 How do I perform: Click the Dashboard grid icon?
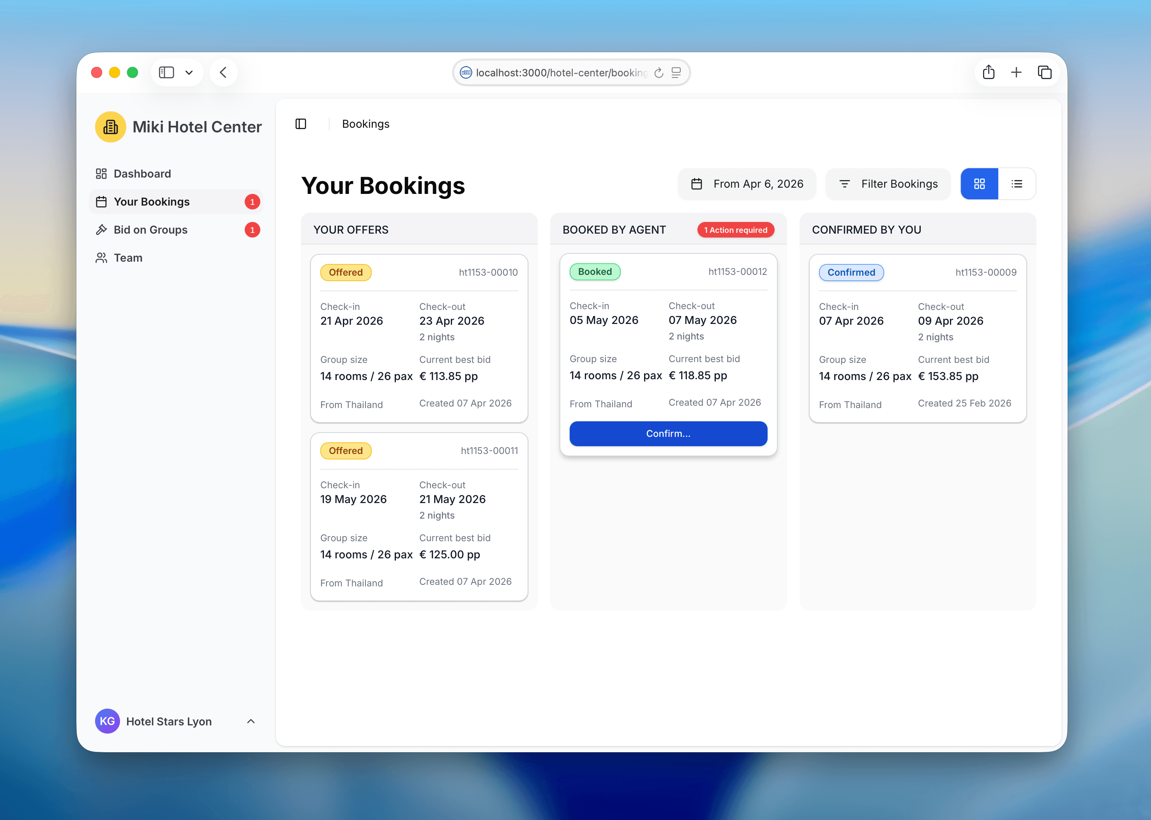[x=101, y=174]
